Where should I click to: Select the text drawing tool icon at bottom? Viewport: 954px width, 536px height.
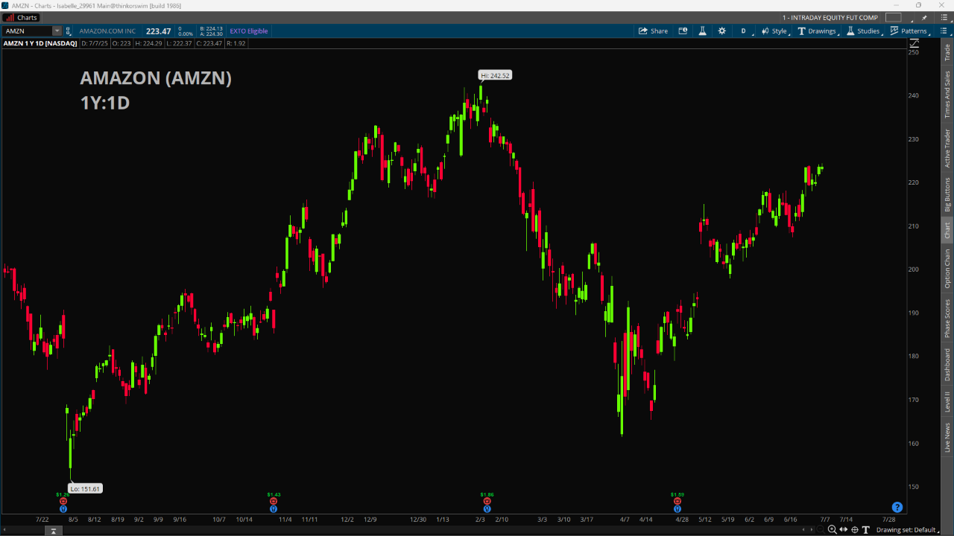(x=866, y=530)
